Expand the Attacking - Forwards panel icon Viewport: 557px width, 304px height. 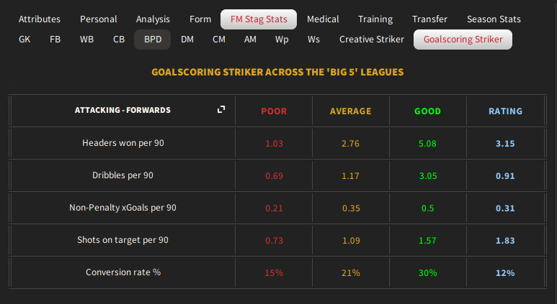click(221, 109)
